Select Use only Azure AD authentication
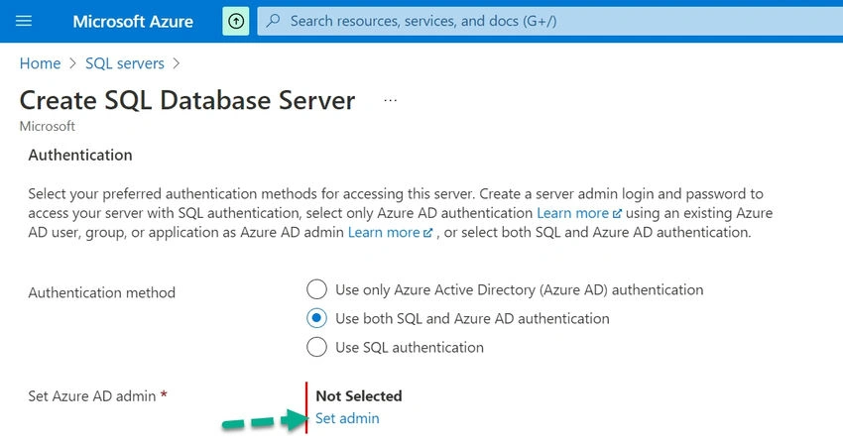 [x=316, y=289]
